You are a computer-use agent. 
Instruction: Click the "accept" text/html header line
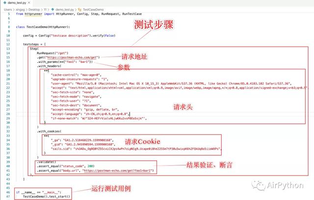179,88
